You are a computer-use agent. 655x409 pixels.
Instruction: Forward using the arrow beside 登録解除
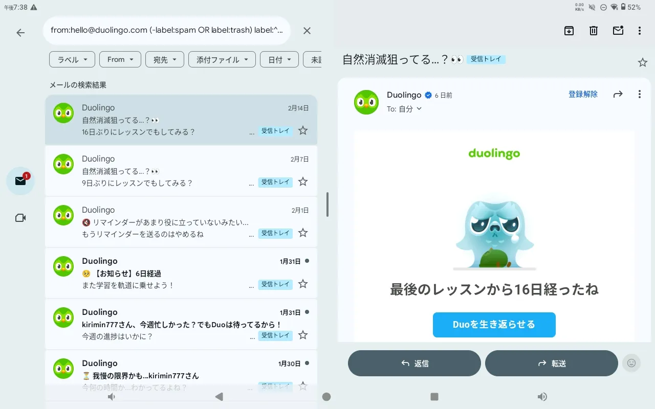click(618, 94)
